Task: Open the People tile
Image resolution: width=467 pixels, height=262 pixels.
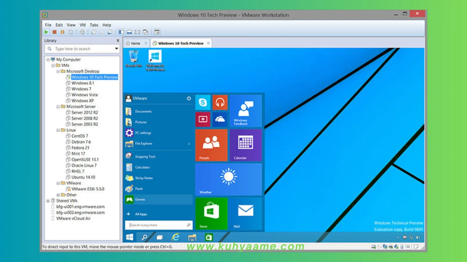Action: pos(211,145)
